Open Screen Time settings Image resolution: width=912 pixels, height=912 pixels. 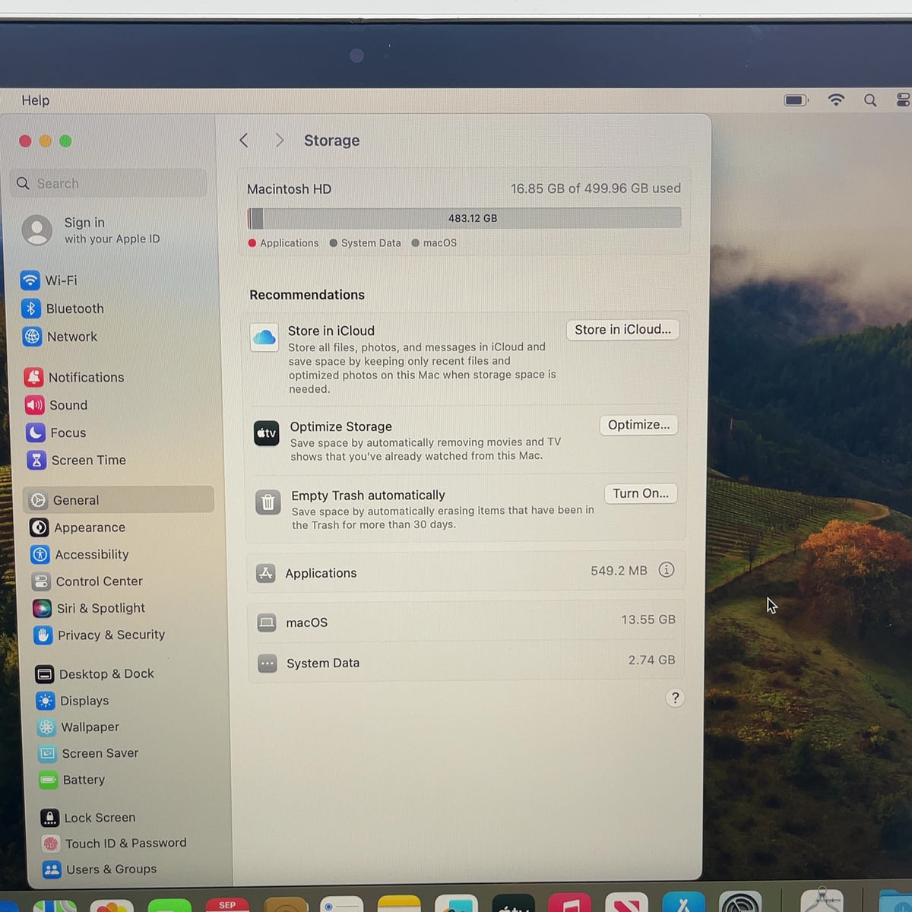76,460
